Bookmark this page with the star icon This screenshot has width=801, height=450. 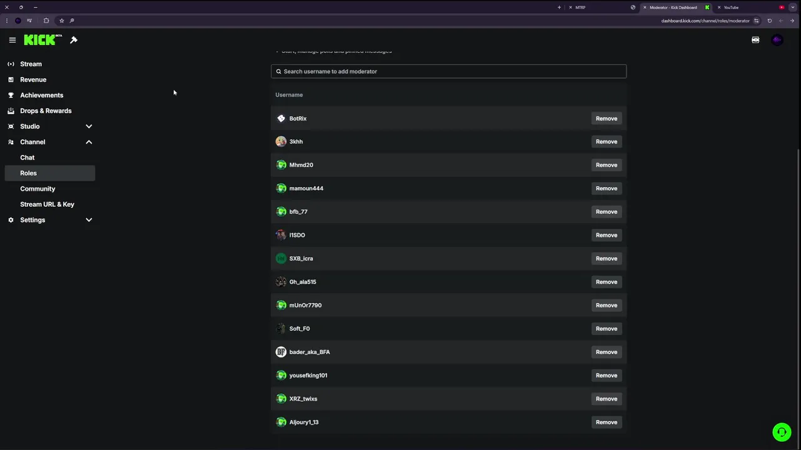click(x=61, y=21)
